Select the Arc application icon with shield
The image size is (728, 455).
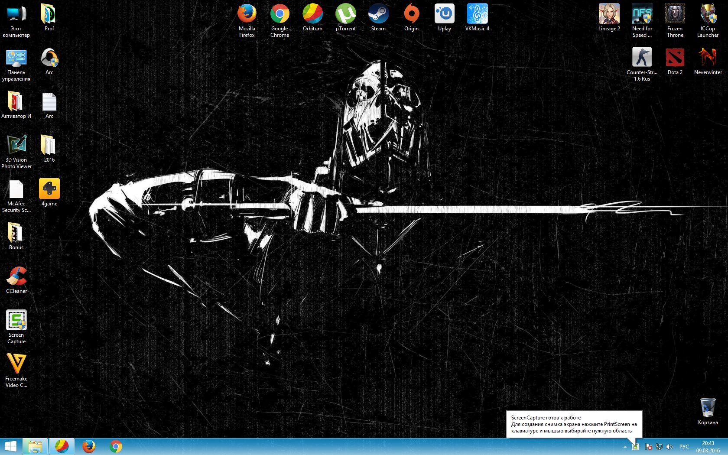click(x=49, y=61)
